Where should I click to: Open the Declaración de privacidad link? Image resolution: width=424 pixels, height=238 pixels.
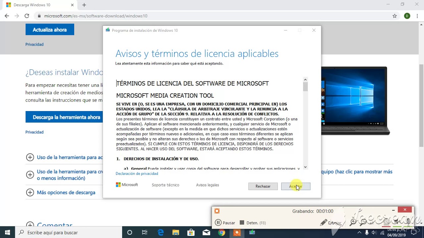[137, 174]
